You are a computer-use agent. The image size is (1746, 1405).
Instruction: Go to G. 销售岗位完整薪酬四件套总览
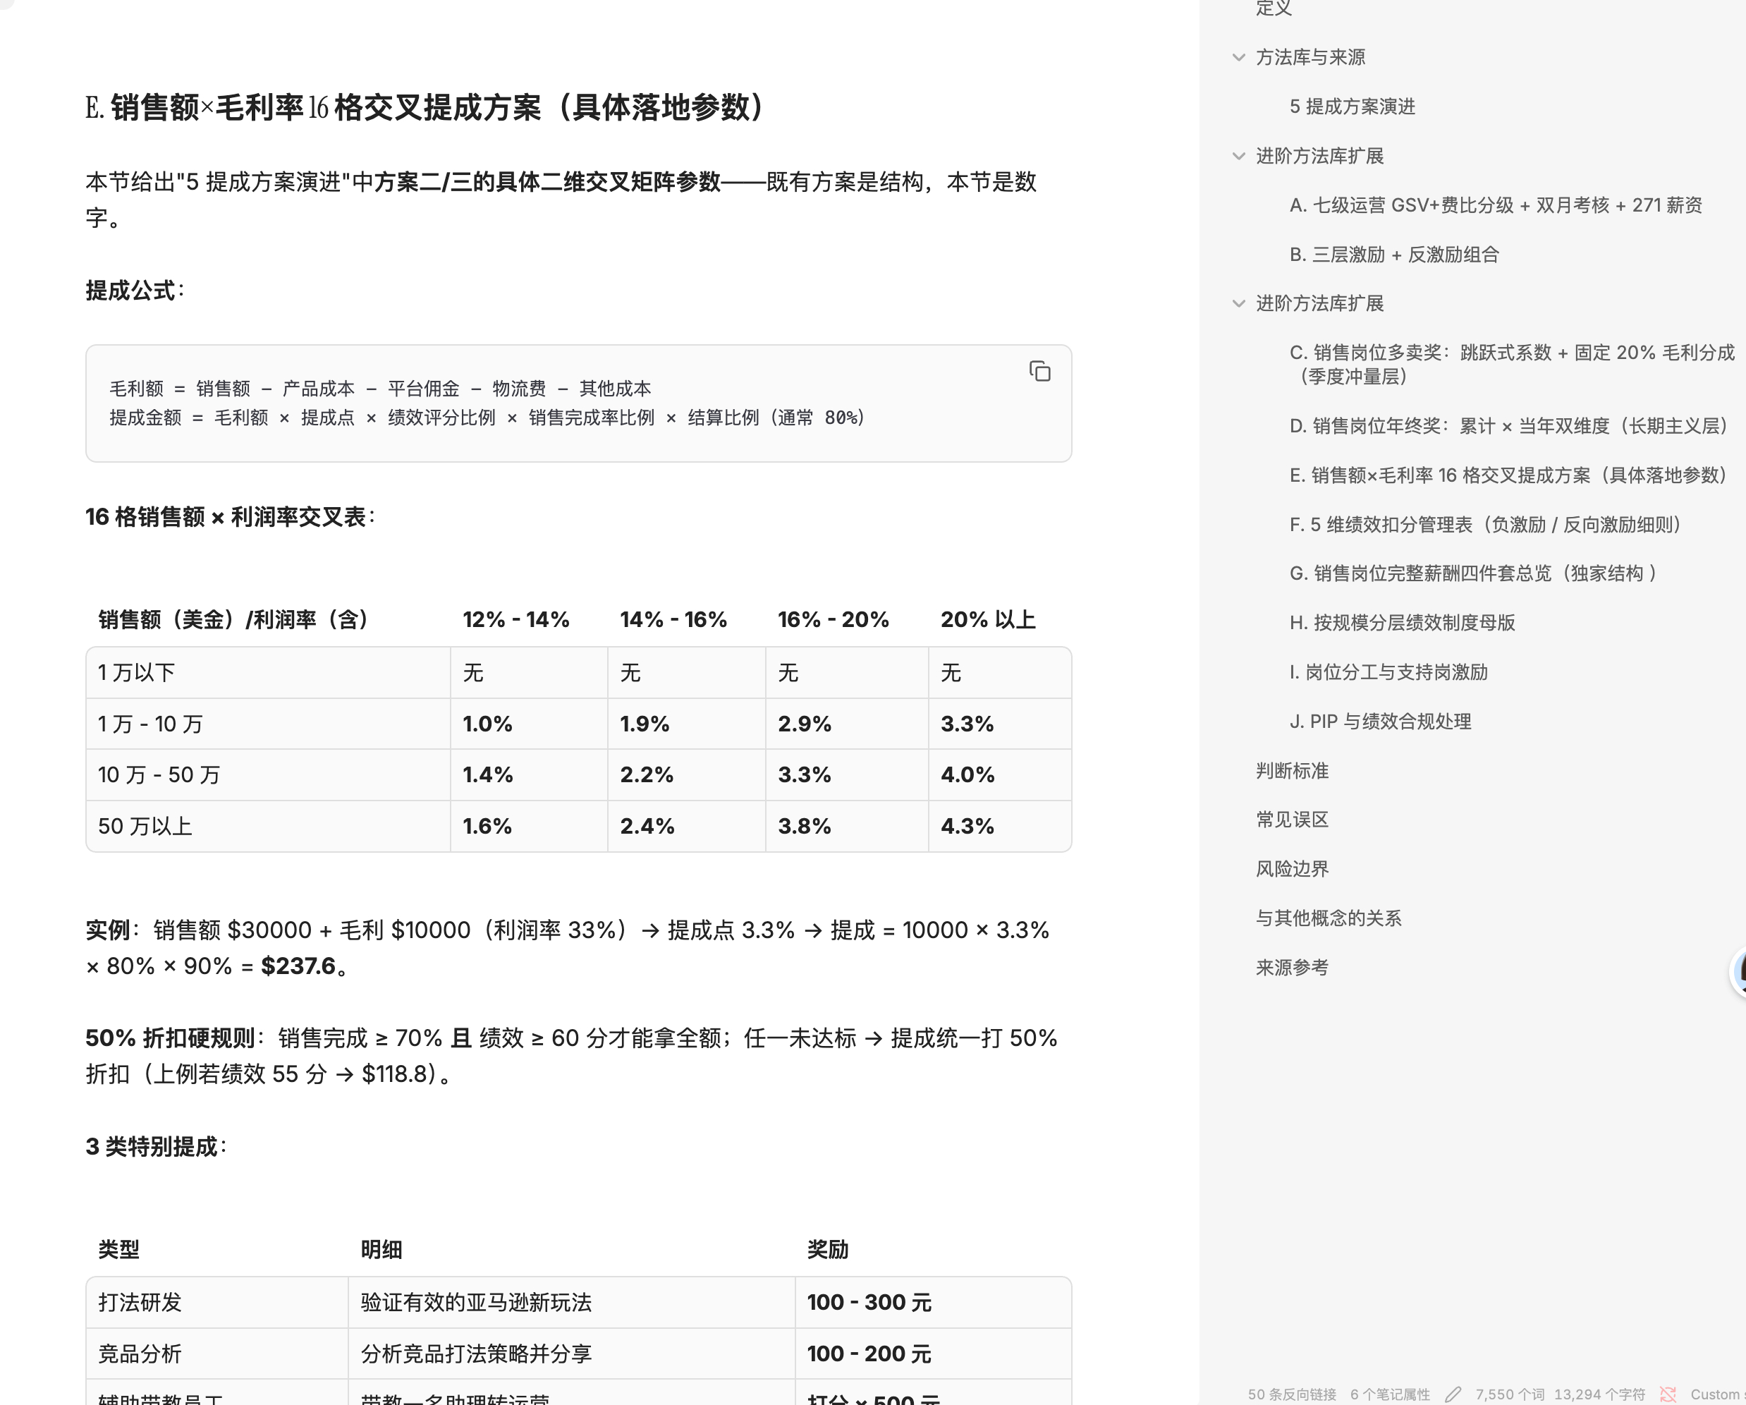(1474, 573)
